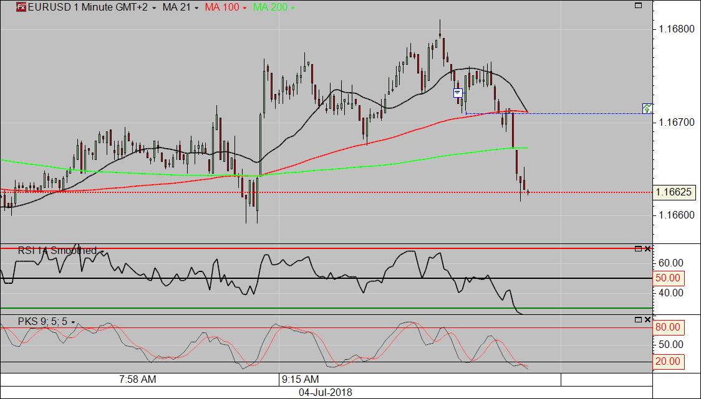Screen dimensions: 701x399
Task: Click the 04-Jul-2018 date bar
Action: (326, 392)
